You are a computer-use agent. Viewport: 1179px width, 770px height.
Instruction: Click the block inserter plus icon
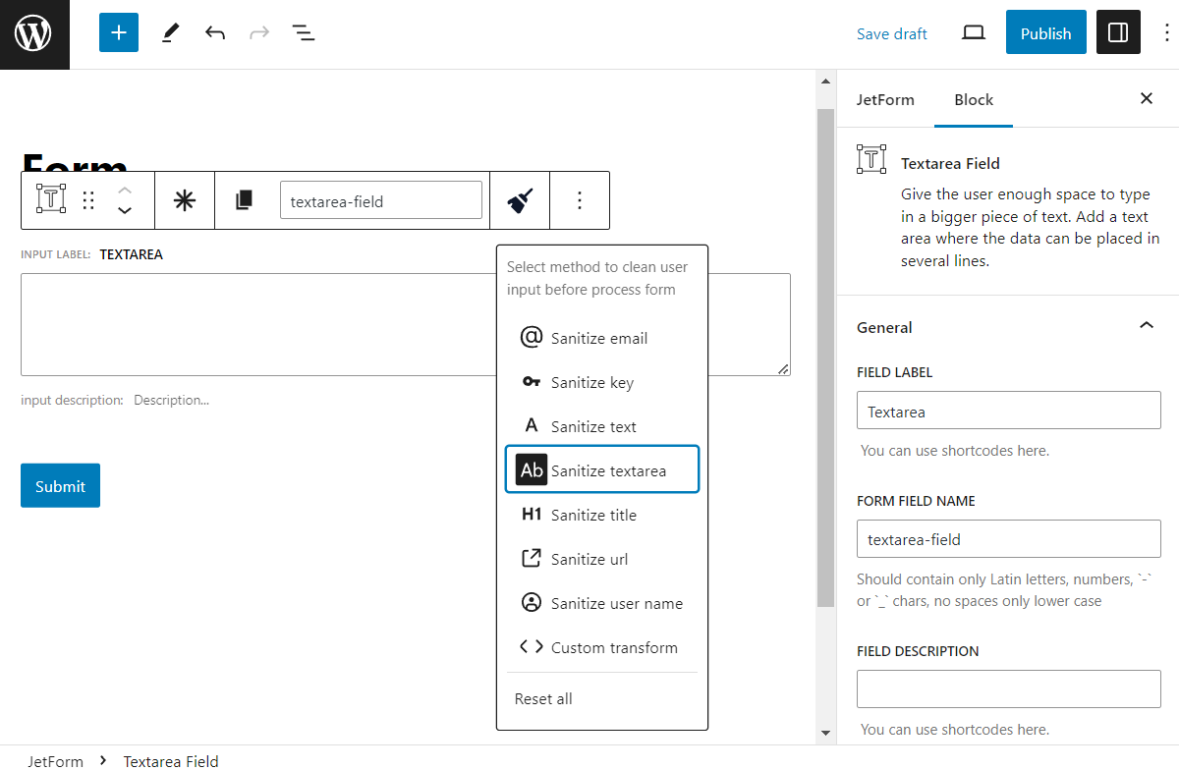pos(118,32)
